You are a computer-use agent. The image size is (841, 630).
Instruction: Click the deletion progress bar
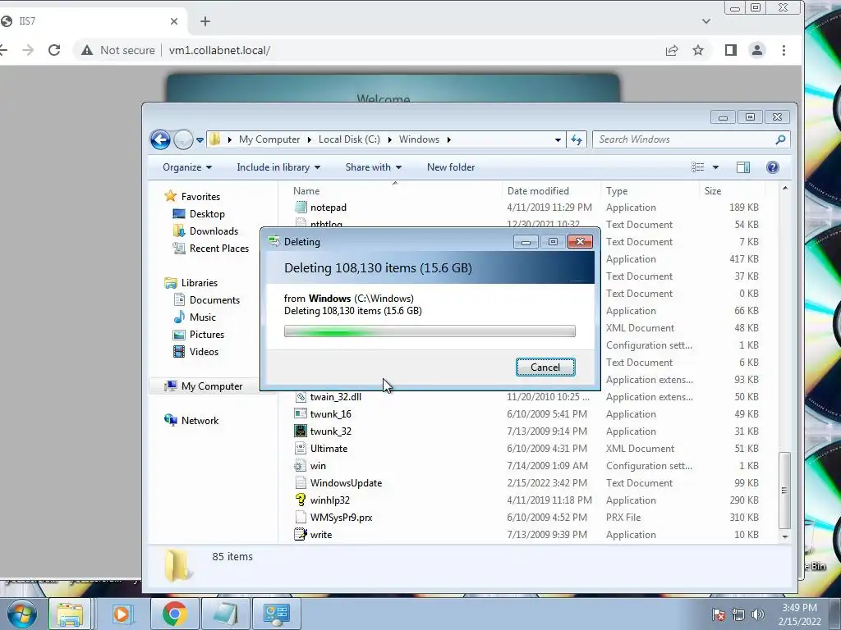[430, 331]
